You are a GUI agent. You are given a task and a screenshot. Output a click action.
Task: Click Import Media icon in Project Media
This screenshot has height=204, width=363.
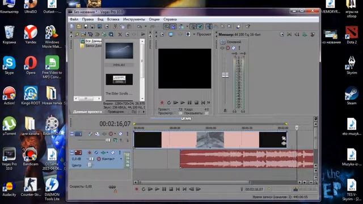click(x=83, y=35)
